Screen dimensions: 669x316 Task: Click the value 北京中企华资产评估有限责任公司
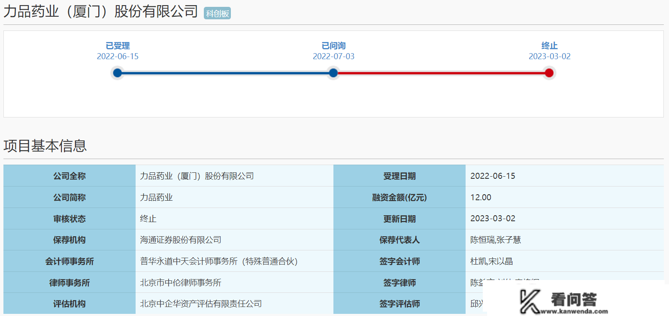[x=201, y=304]
